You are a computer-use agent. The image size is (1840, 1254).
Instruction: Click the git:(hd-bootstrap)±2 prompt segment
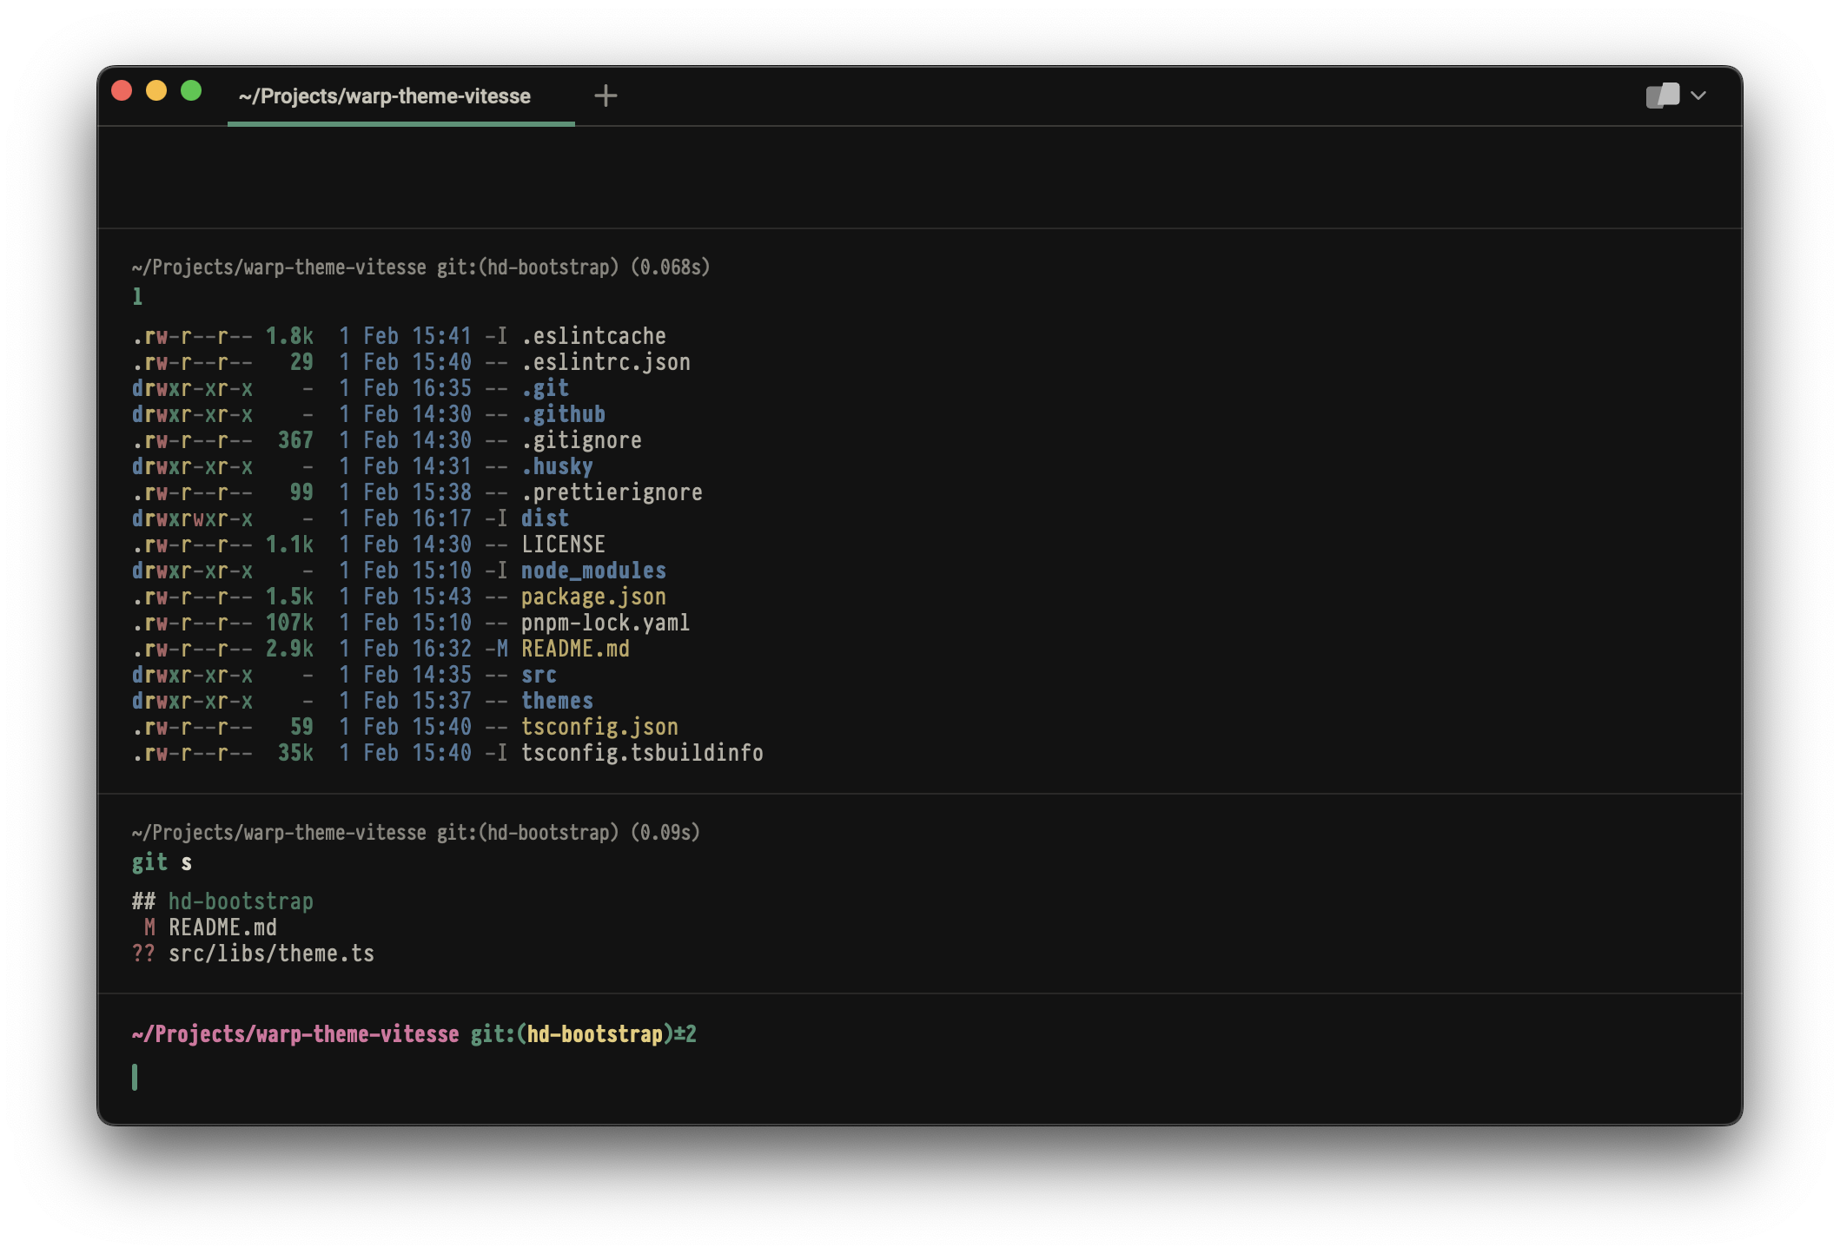tap(584, 1034)
